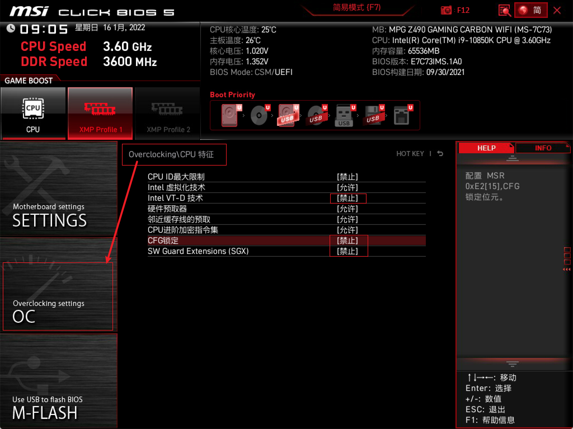
Task: Click the help panel side collapse arrows
Action: pyautogui.click(x=567, y=269)
